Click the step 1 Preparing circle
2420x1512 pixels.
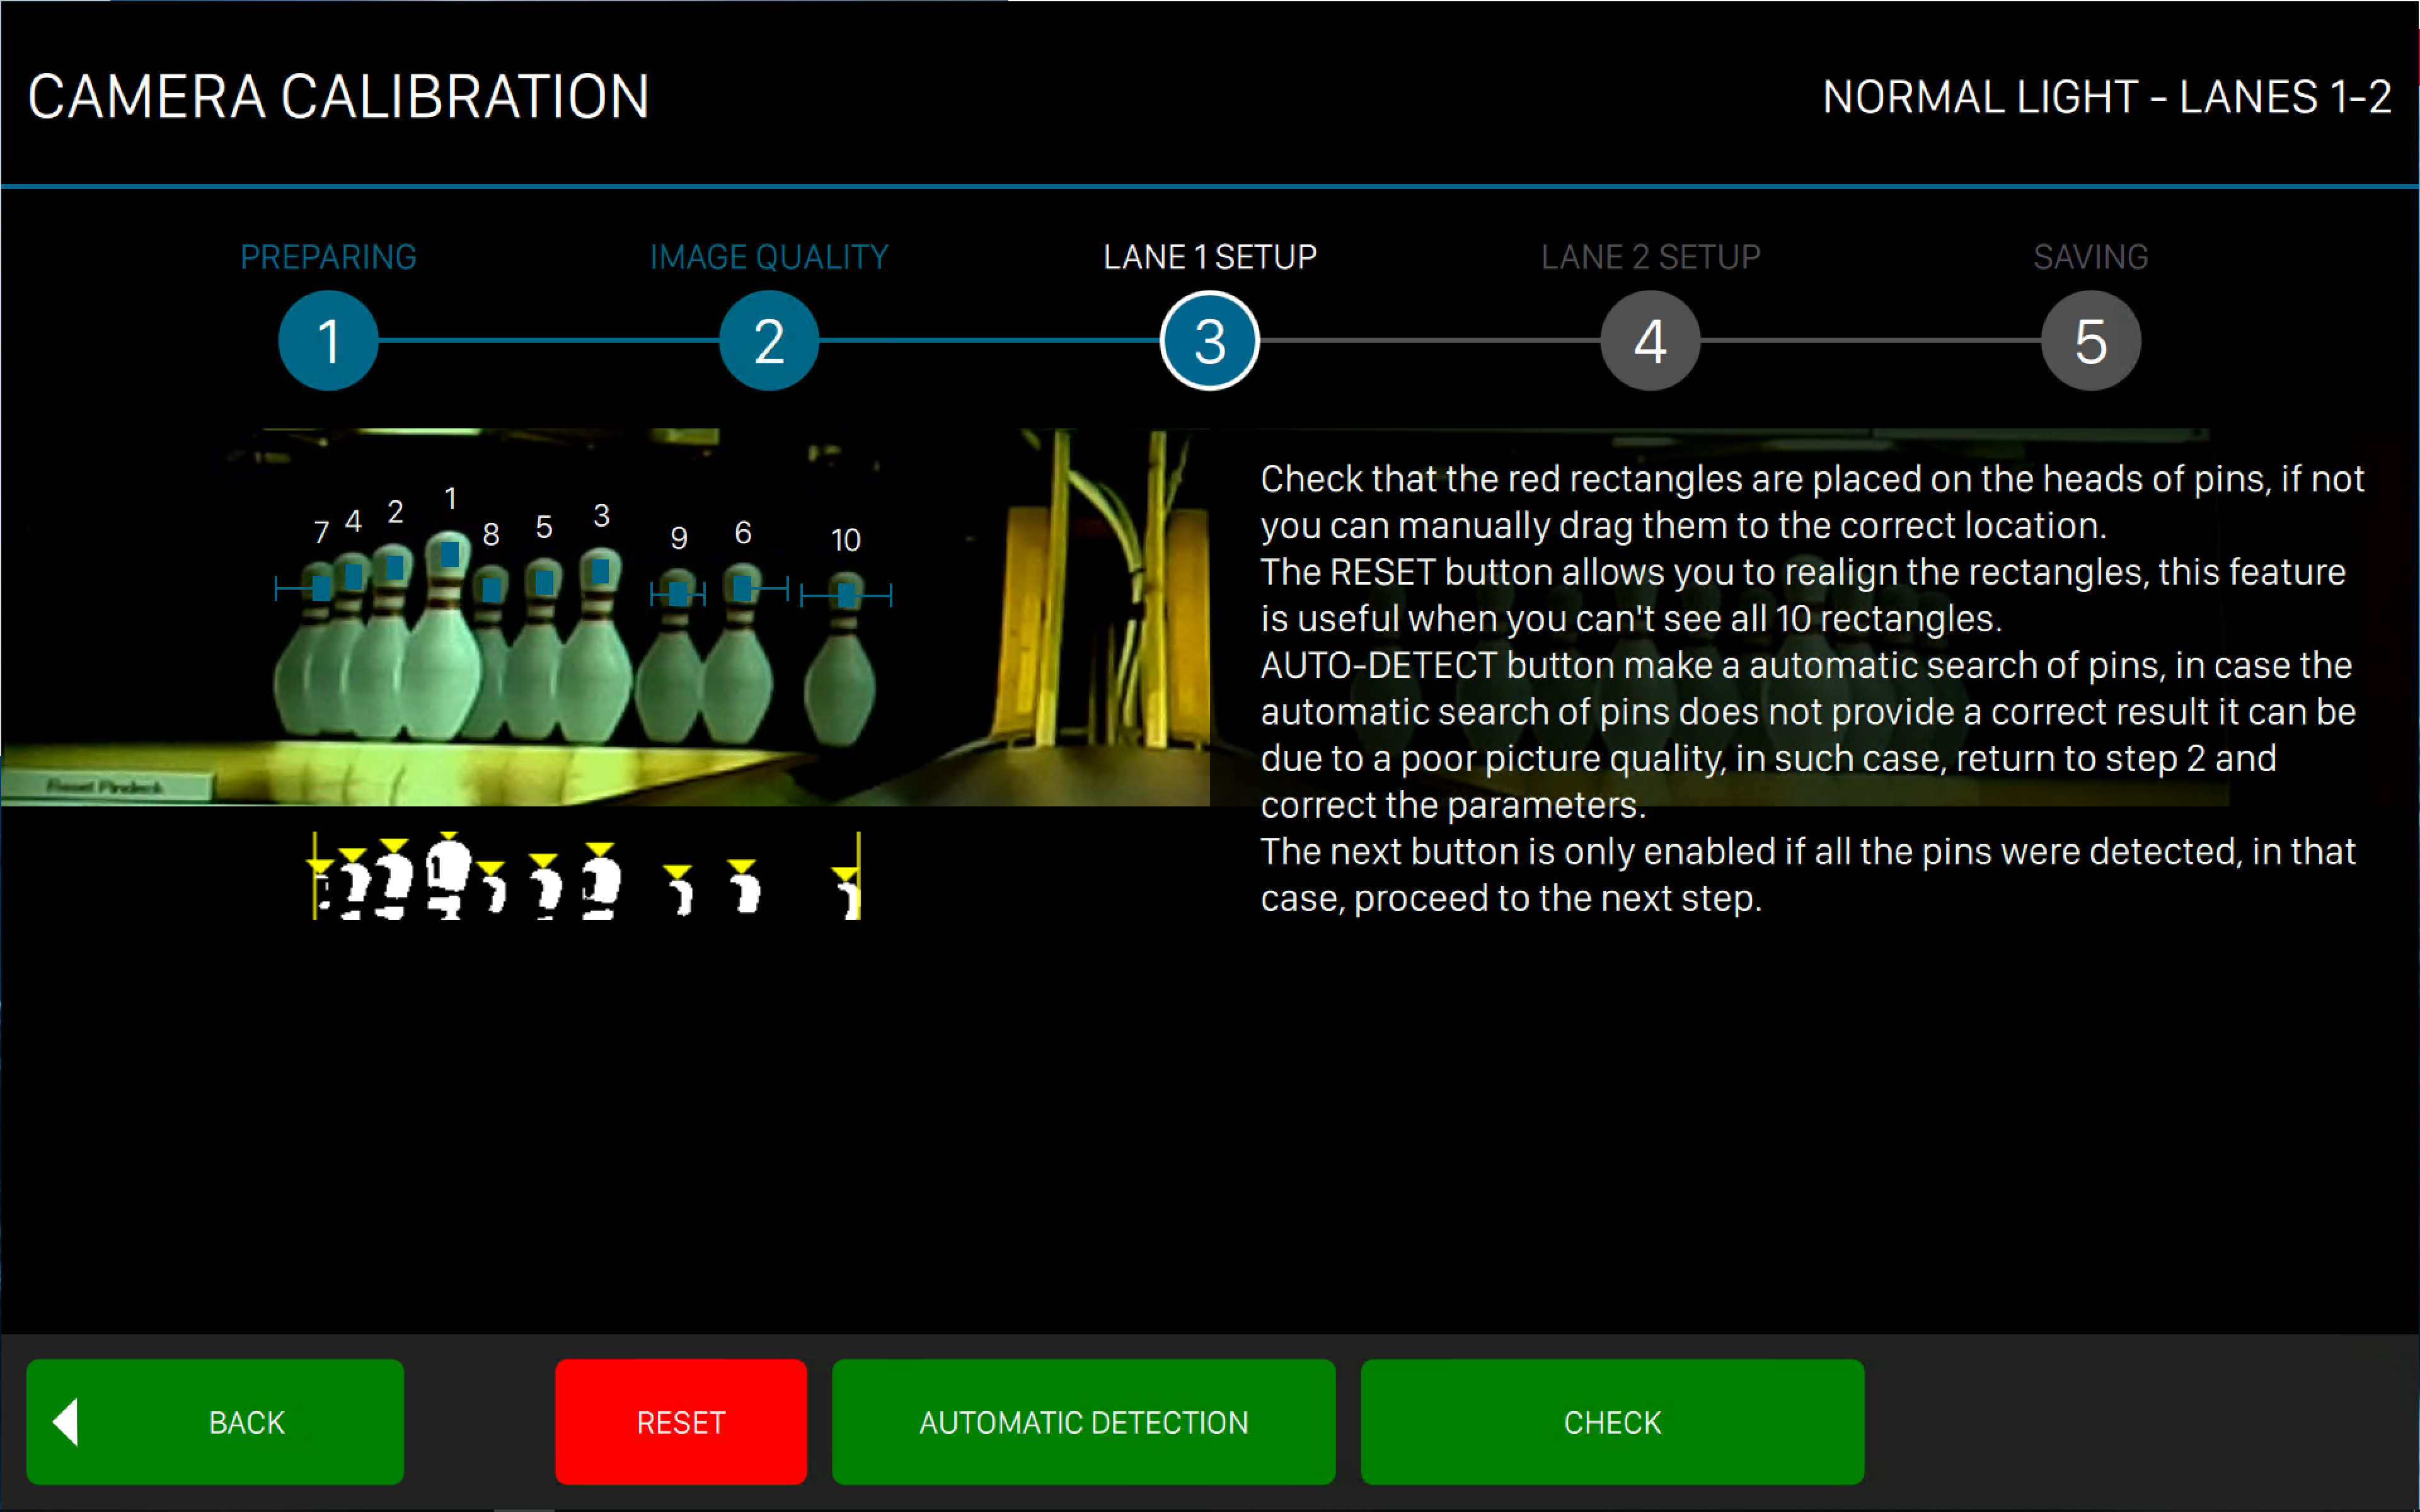(328, 341)
